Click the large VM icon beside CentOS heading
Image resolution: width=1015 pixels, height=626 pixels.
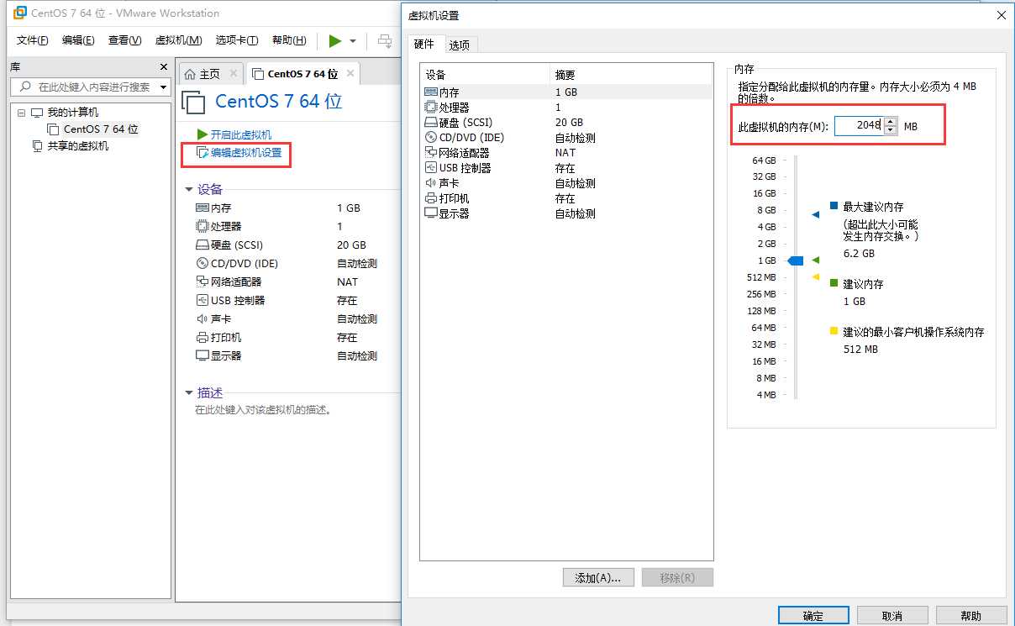tap(194, 103)
